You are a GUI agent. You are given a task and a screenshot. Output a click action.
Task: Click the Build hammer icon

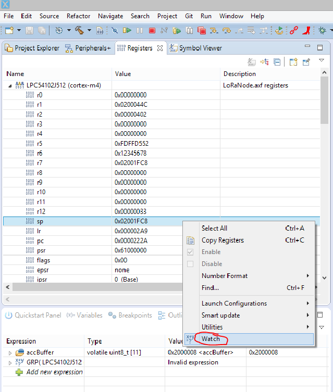79,31
